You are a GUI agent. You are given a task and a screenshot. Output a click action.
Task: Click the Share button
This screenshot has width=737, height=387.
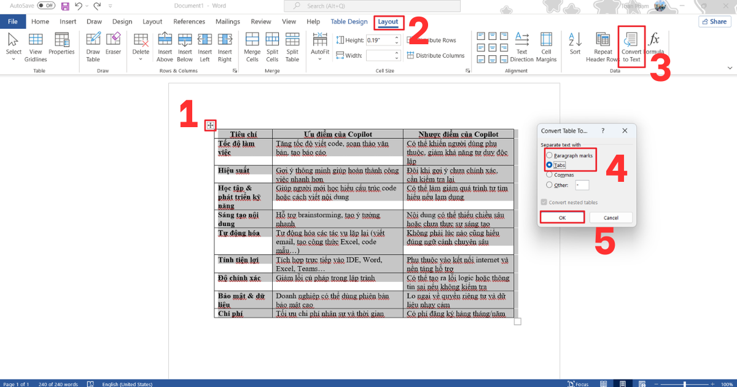pyautogui.click(x=714, y=21)
